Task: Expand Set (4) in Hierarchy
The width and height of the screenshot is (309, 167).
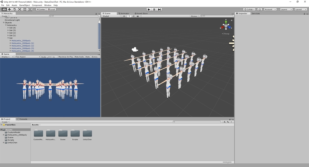Action: click(8, 28)
